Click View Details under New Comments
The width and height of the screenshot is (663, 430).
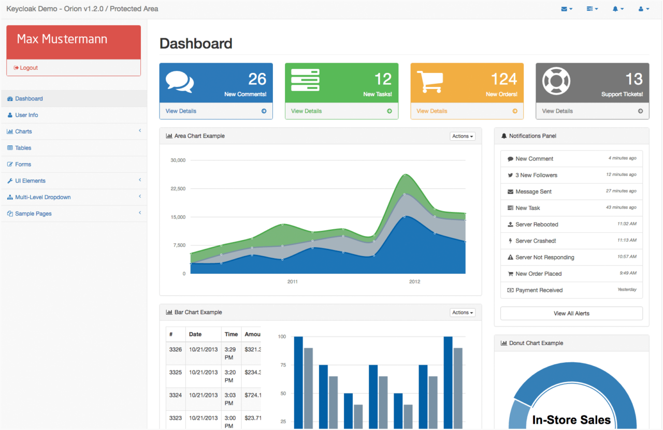tap(181, 111)
